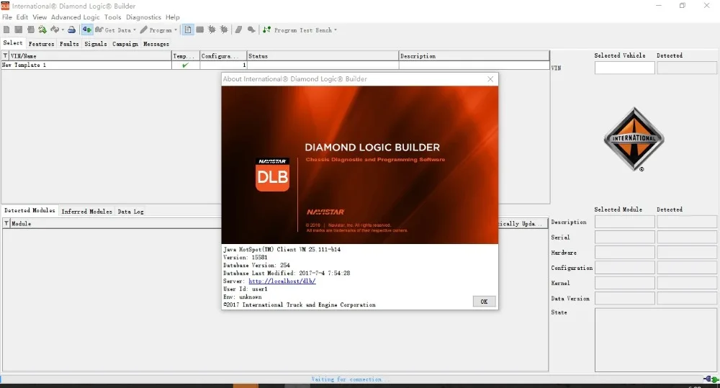Sort by the Status column header
Image resolution: width=720 pixels, height=388 pixels.
click(x=323, y=55)
